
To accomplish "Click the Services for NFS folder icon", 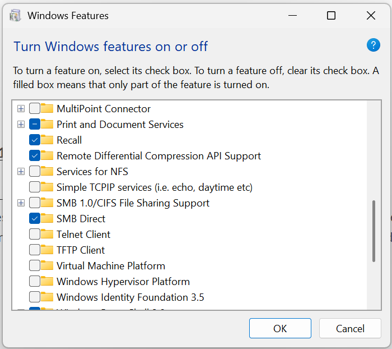I will click(x=47, y=172).
